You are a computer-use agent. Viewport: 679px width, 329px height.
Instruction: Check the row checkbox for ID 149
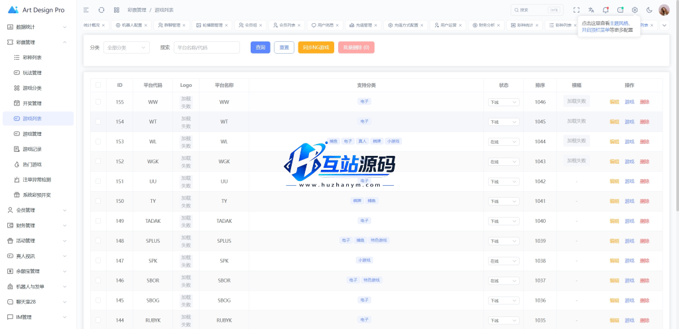click(98, 221)
